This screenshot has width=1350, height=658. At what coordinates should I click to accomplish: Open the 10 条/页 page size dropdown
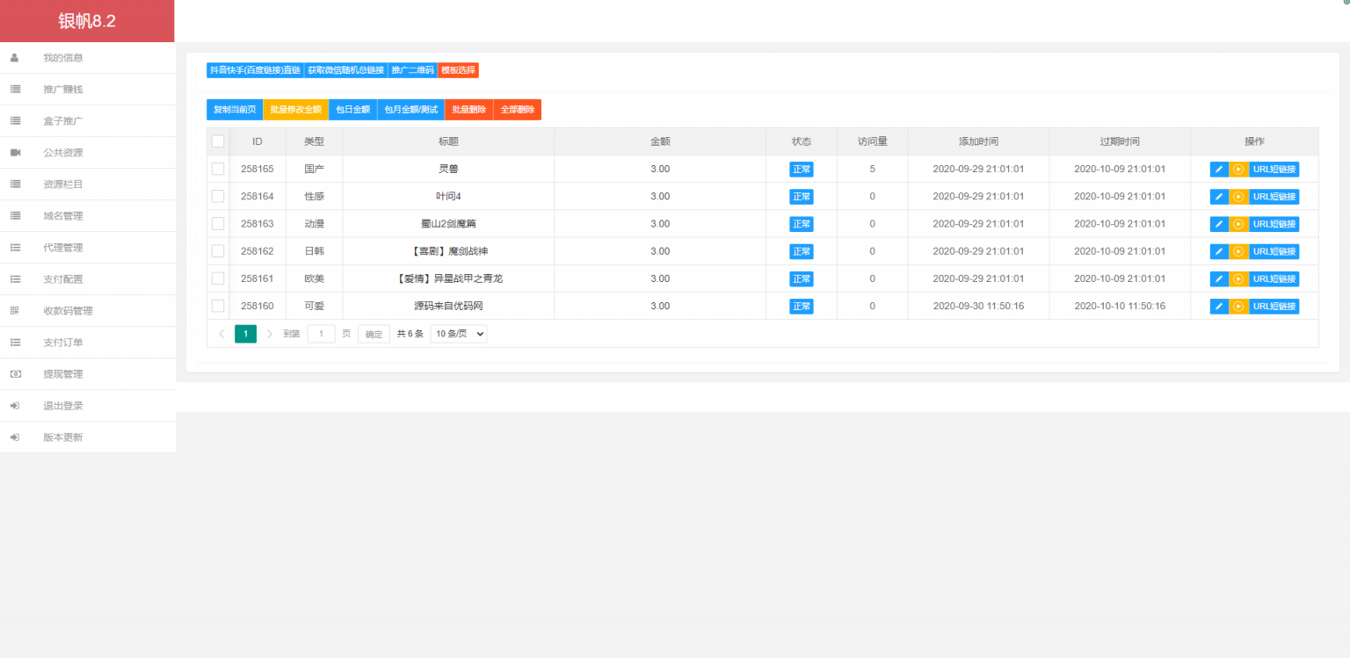tap(458, 333)
